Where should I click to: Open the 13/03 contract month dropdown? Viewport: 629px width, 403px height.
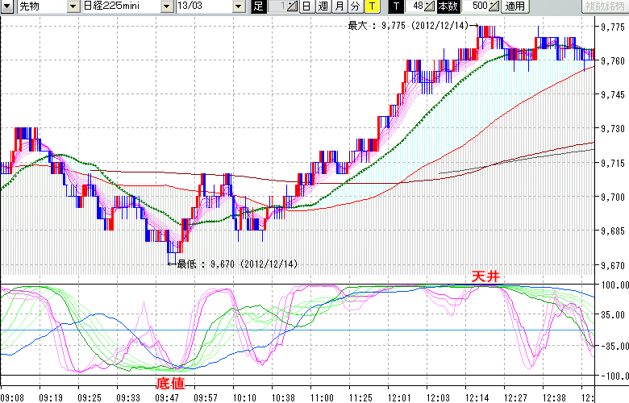[x=239, y=6]
